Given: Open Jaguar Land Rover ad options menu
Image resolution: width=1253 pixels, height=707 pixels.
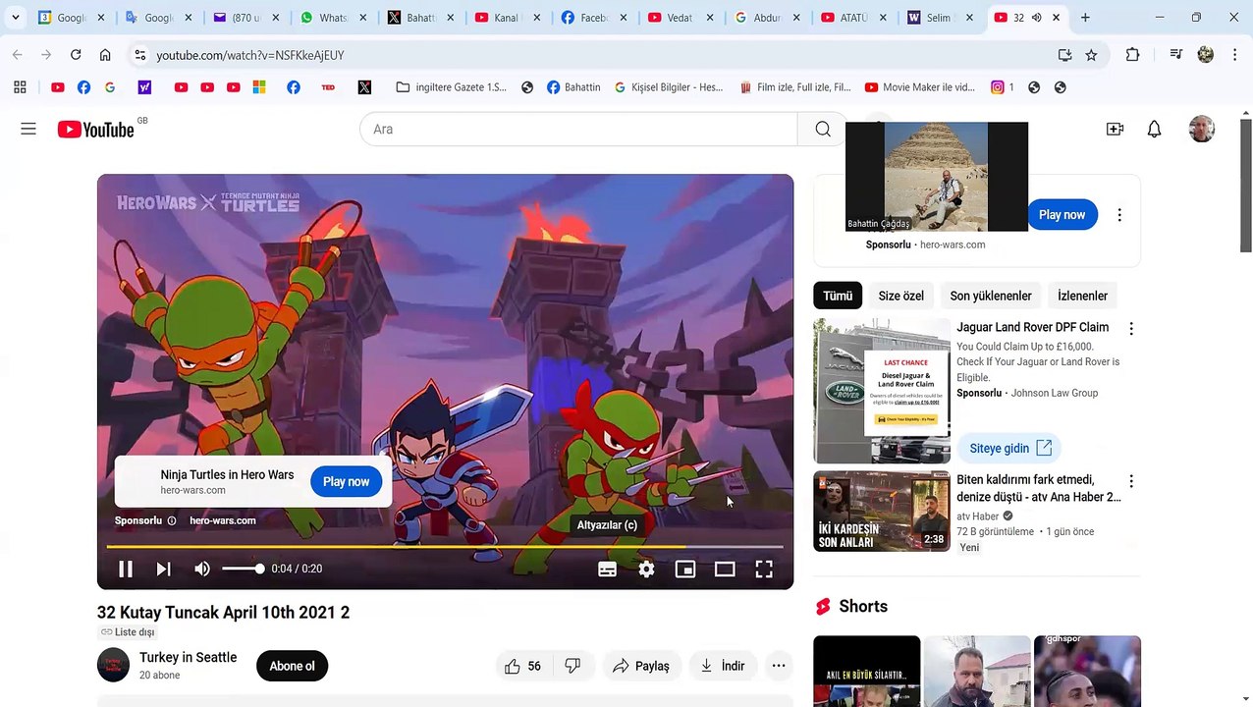Looking at the screenshot, I should pos(1131,329).
